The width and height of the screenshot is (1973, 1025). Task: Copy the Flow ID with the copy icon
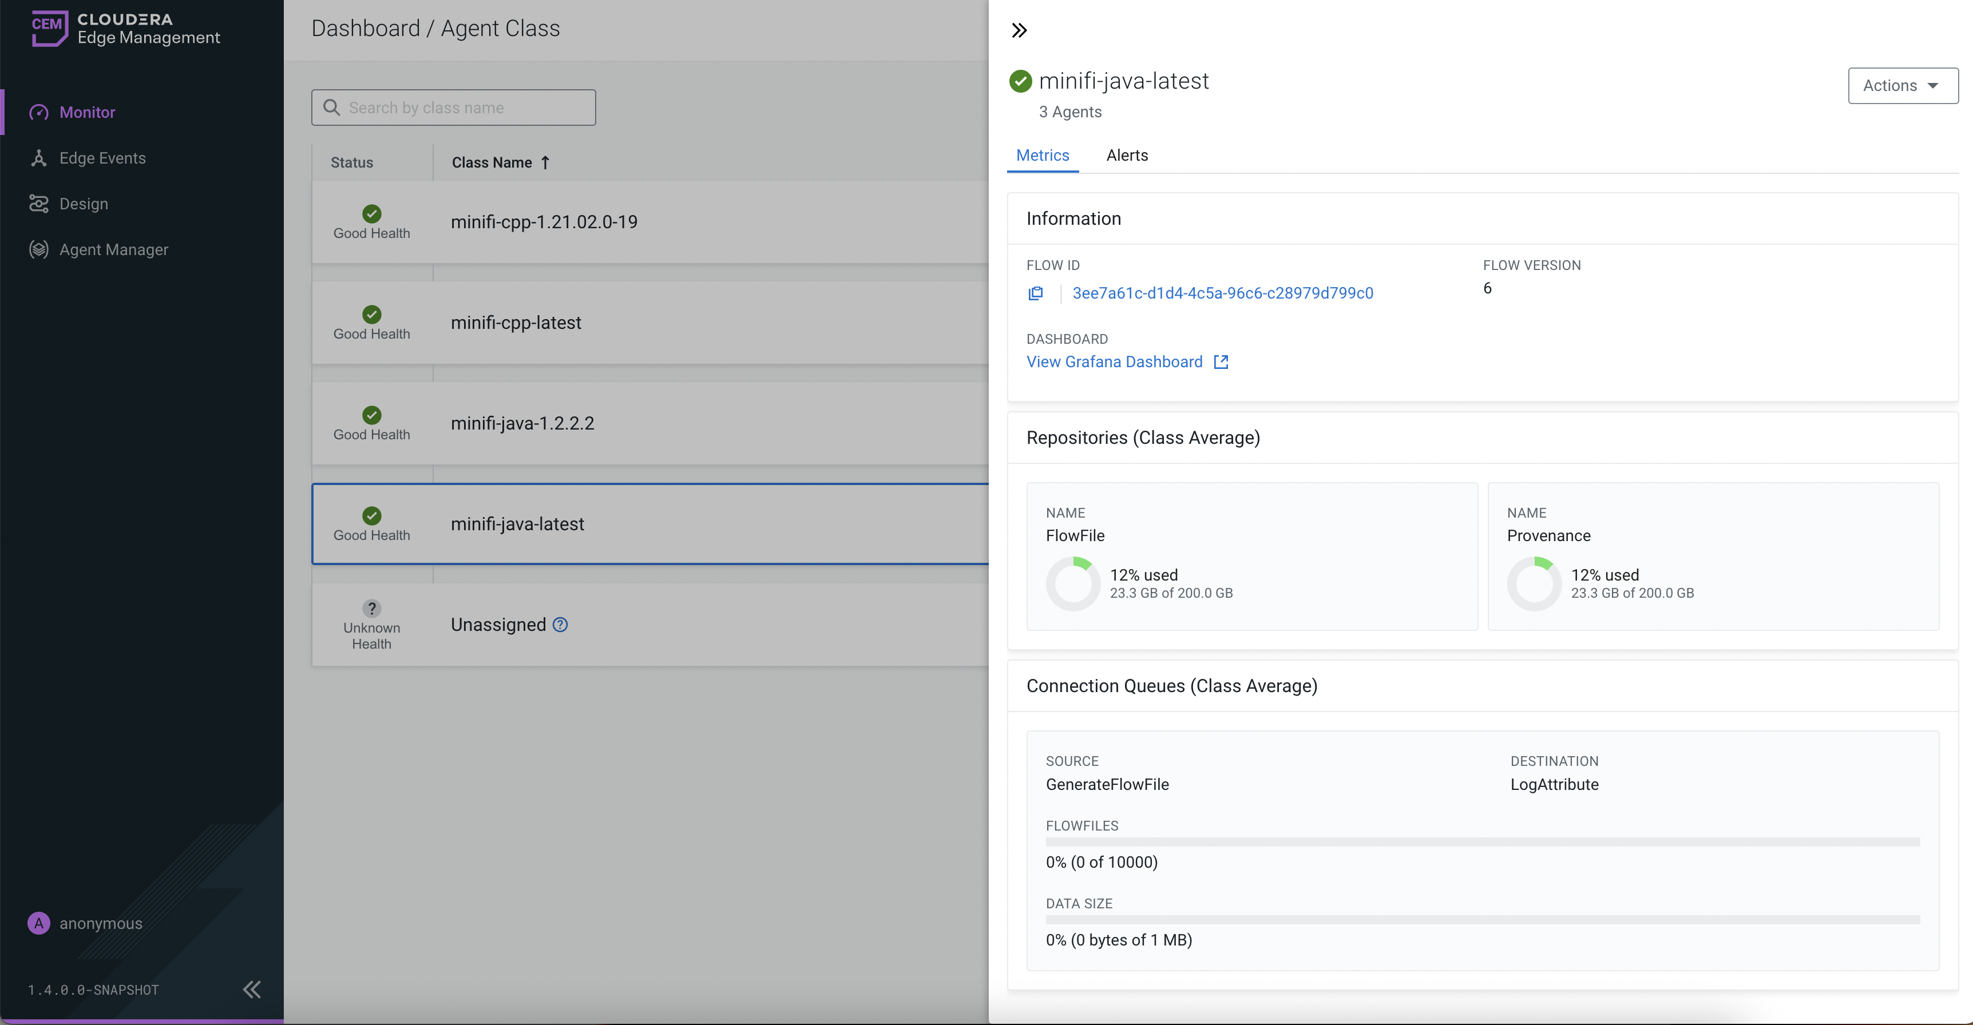[x=1036, y=293]
